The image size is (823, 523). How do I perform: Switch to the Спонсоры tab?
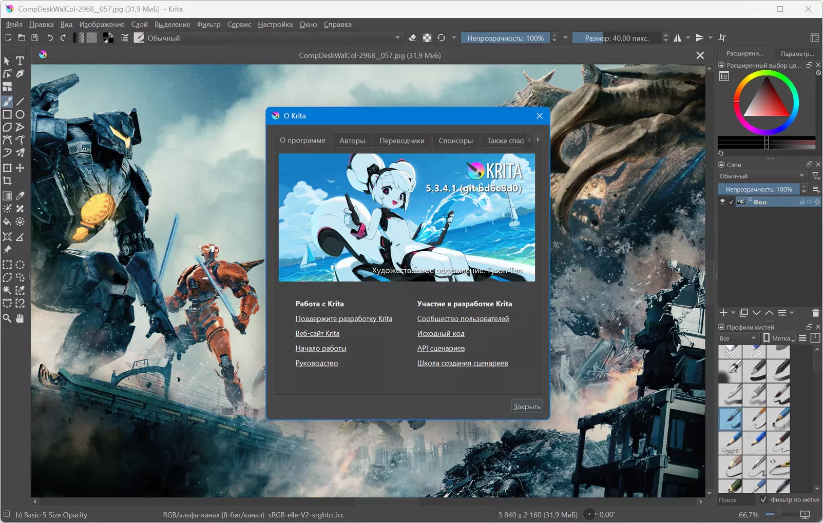456,140
